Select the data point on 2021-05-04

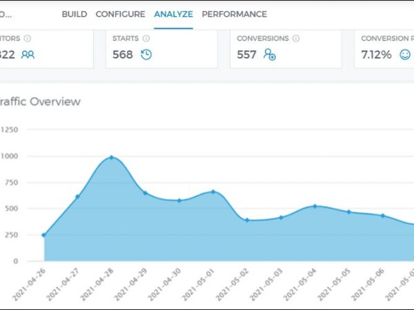[315, 206]
